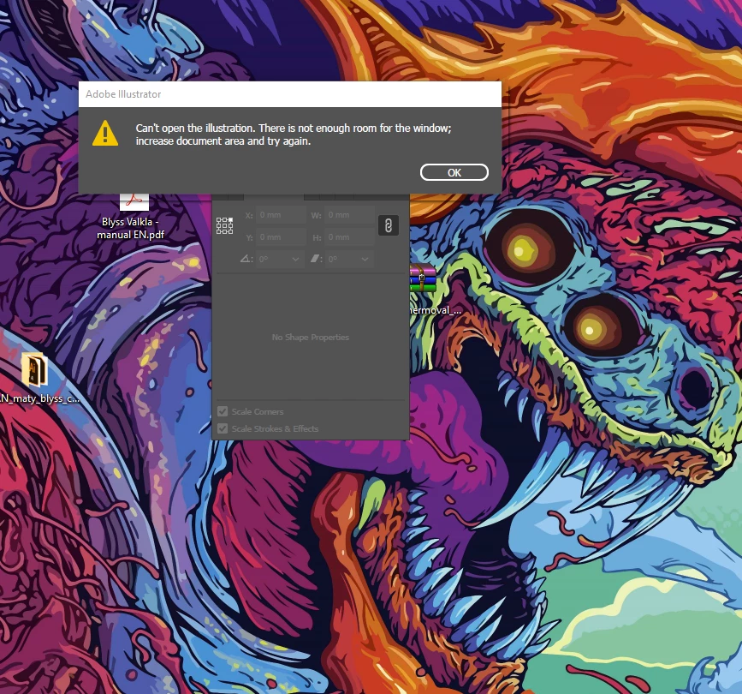The width and height of the screenshot is (742, 694).
Task: Select the WinRAR archive icon on the desktop
Action: click(423, 278)
